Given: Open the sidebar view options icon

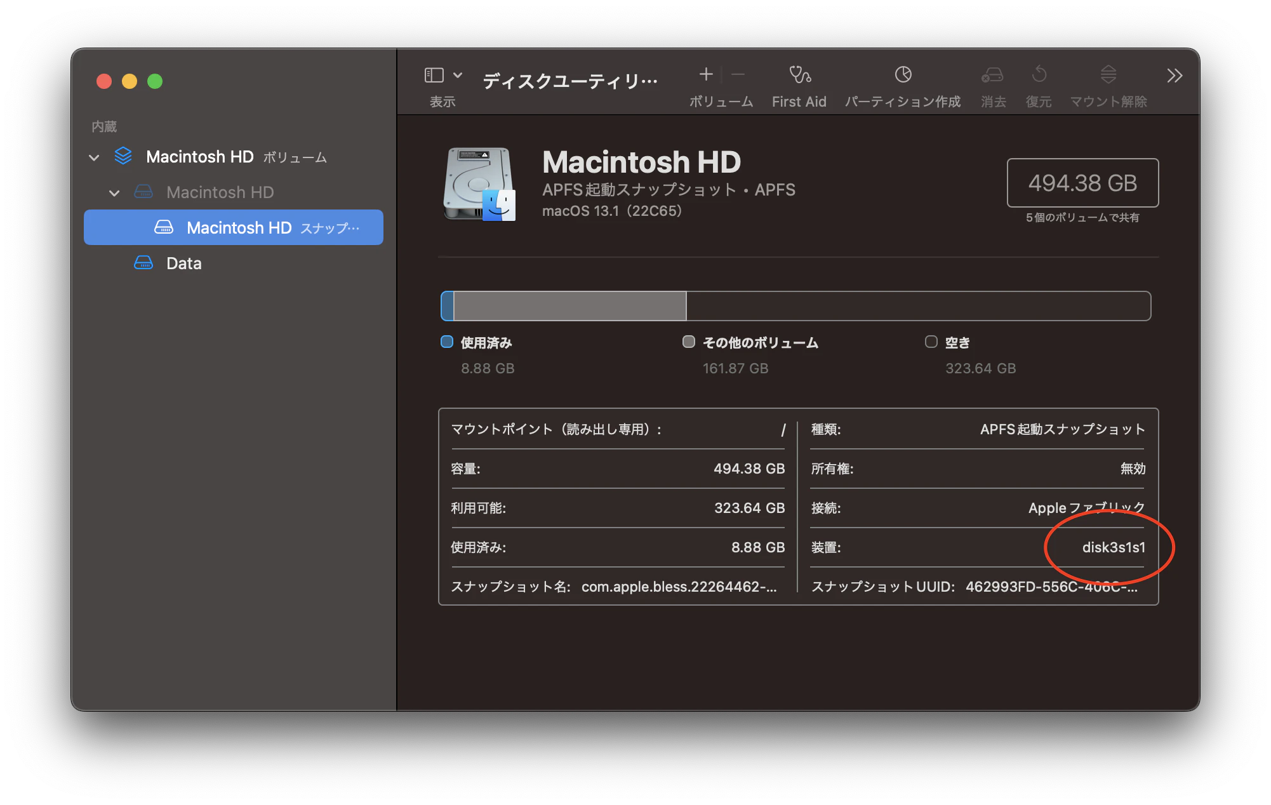Looking at the screenshot, I should [434, 75].
